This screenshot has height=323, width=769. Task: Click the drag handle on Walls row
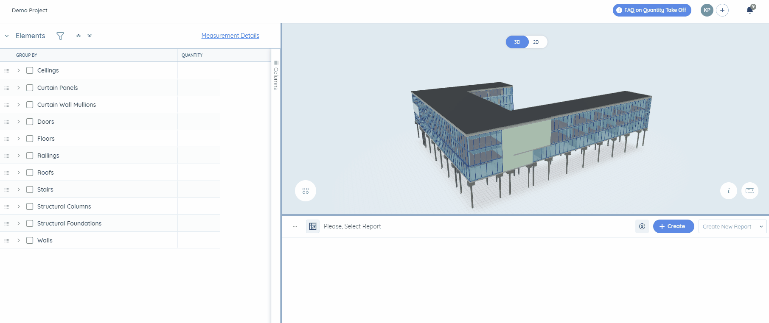click(x=7, y=240)
